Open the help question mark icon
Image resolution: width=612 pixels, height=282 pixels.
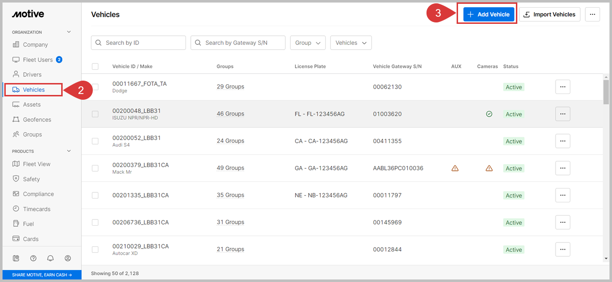pos(33,258)
